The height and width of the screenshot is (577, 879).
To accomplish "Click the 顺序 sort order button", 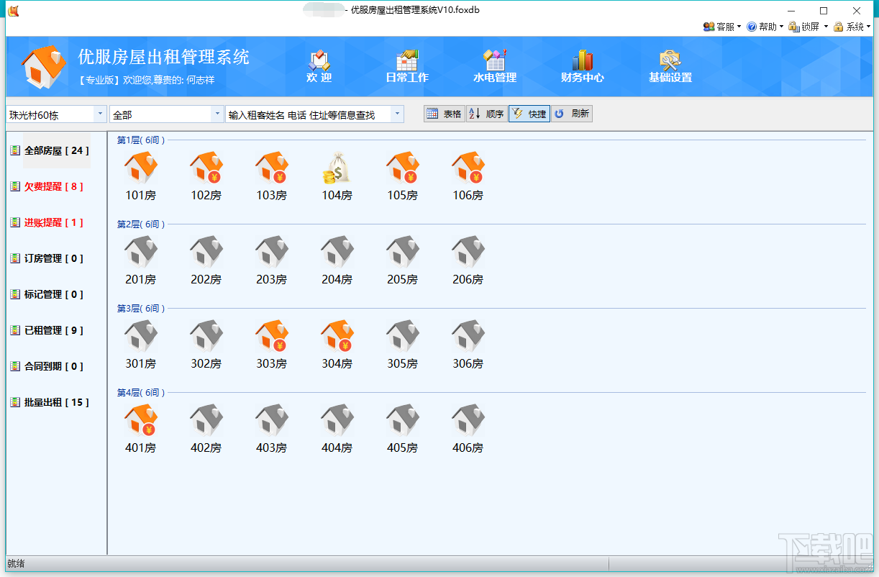I will click(486, 114).
